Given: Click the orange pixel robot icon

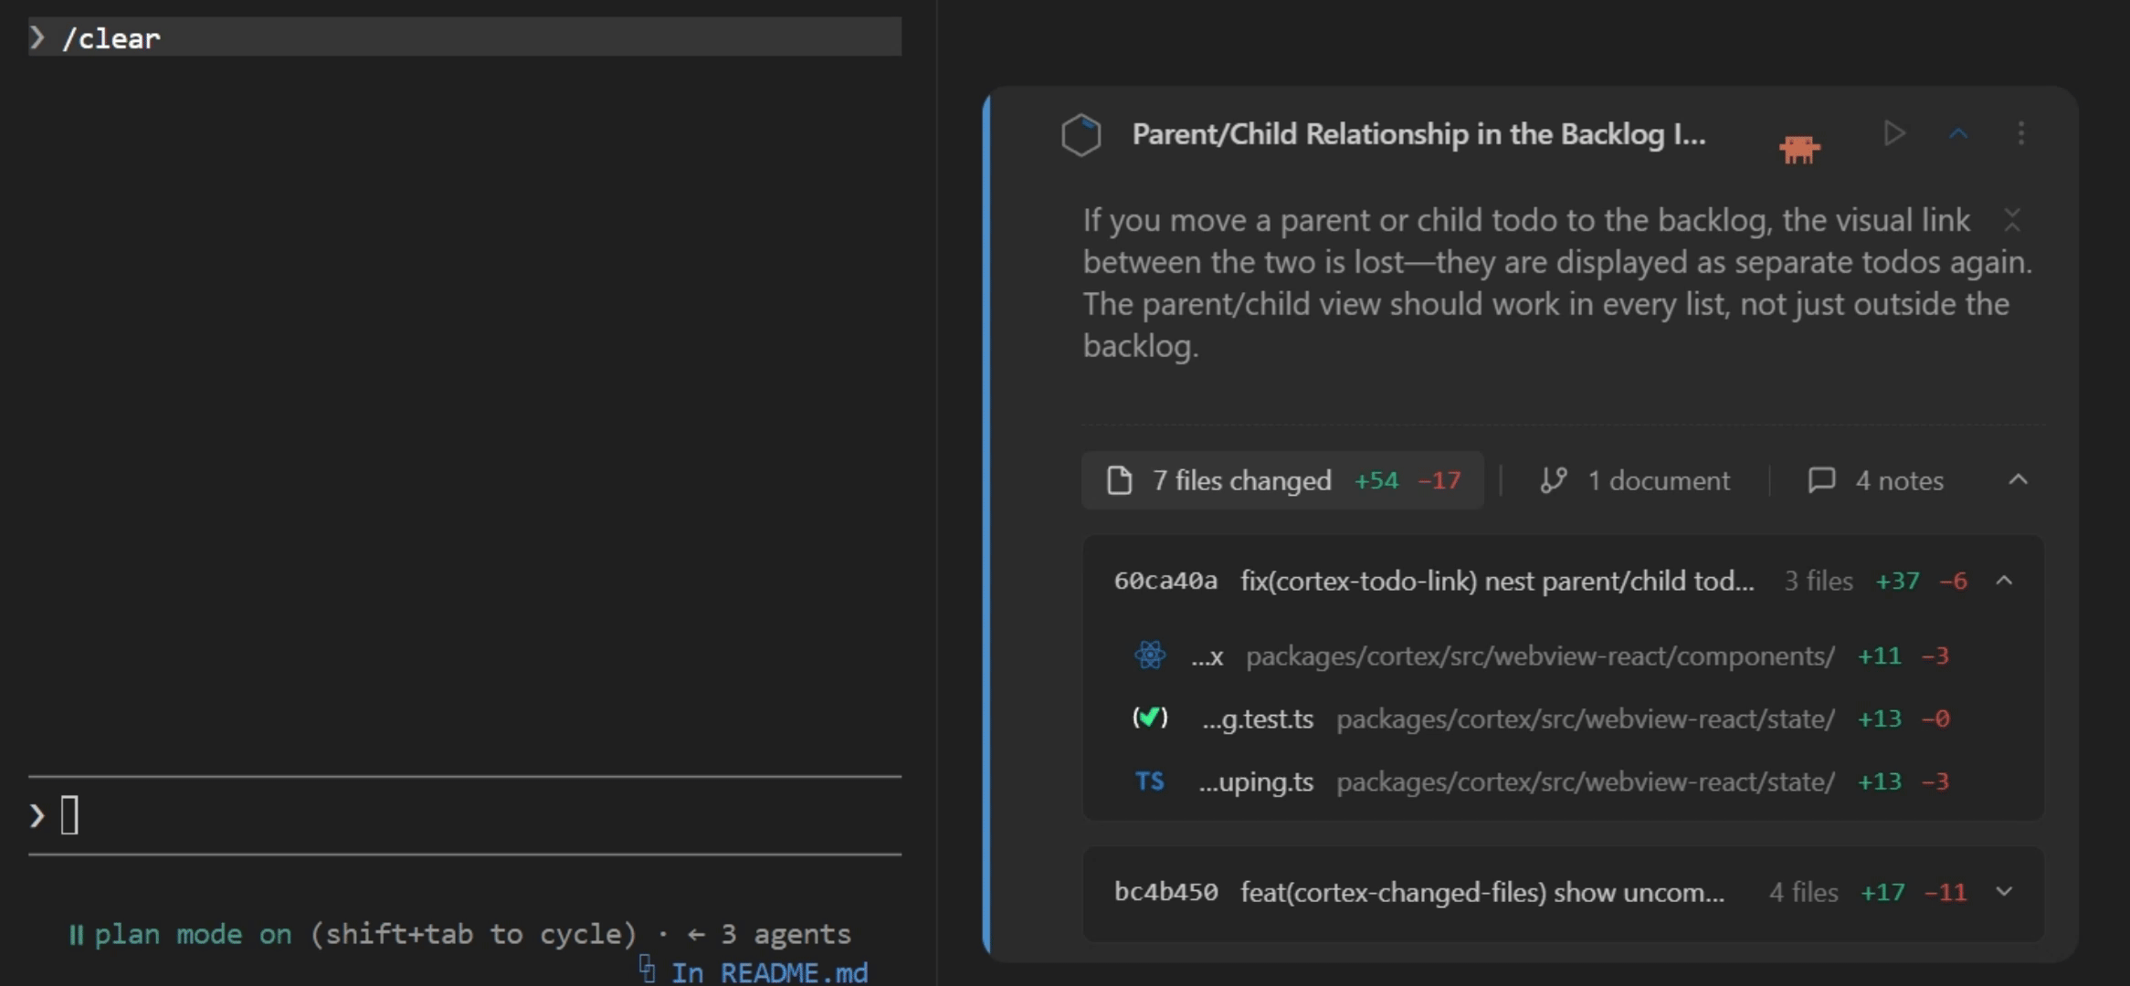Looking at the screenshot, I should coord(1799,149).
